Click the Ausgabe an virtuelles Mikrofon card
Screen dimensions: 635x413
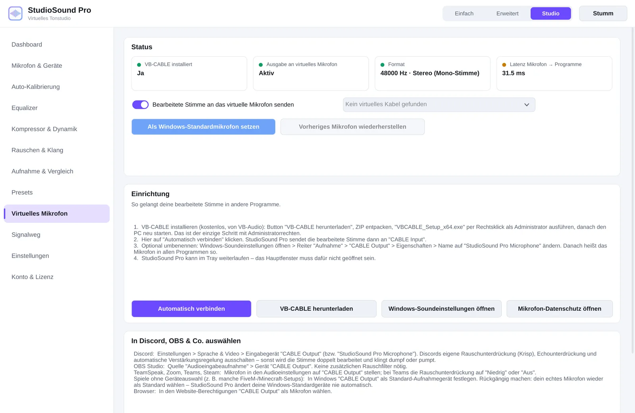pos(311,73)
